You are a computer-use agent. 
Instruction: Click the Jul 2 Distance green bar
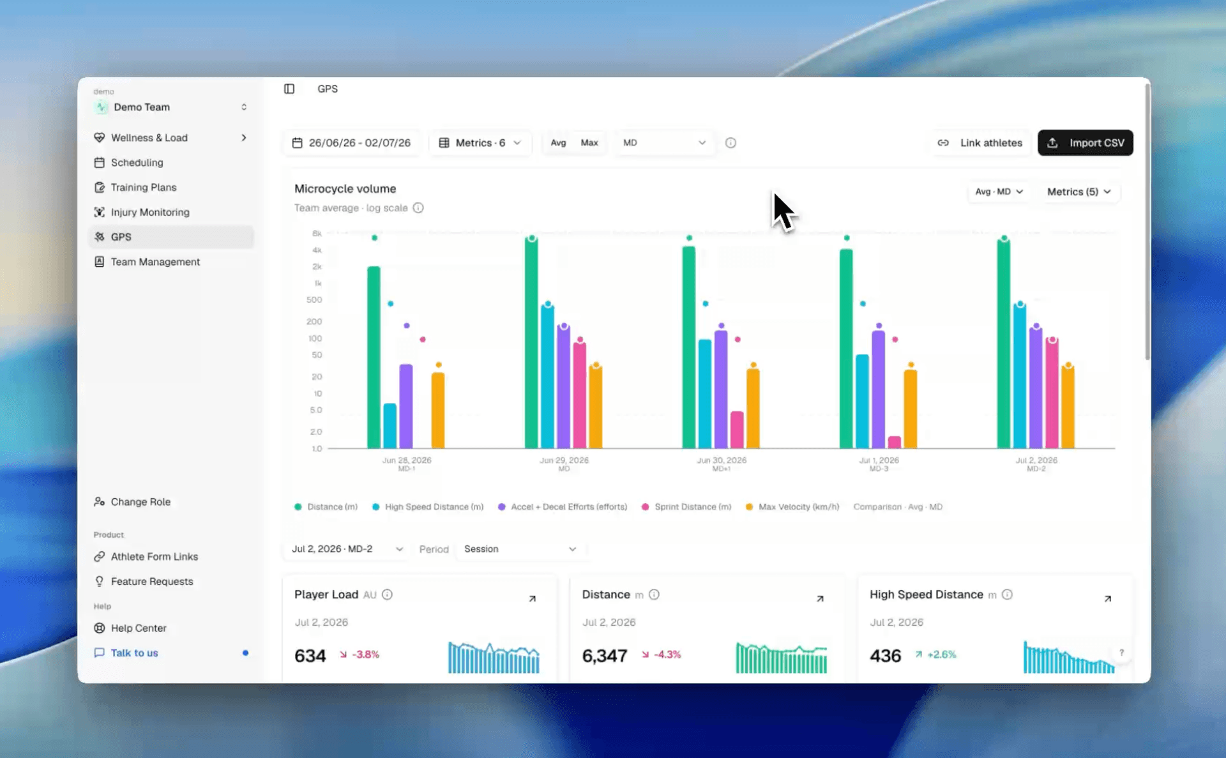coord(1004,344)
